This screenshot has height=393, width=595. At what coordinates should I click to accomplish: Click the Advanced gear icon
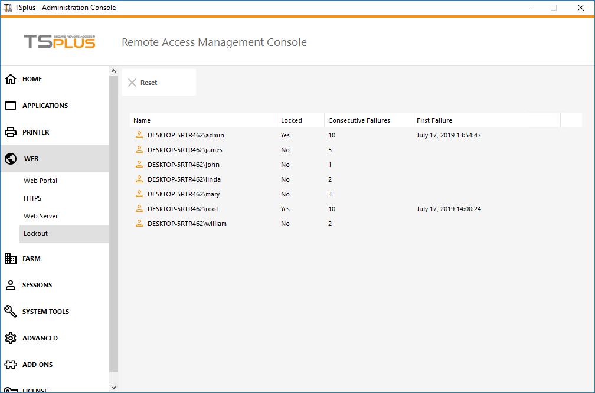[x=10, y=338]
